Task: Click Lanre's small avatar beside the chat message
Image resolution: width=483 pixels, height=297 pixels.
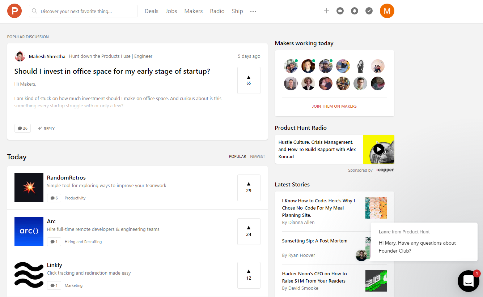Action: pyautogui.click(x=361, y=255)
